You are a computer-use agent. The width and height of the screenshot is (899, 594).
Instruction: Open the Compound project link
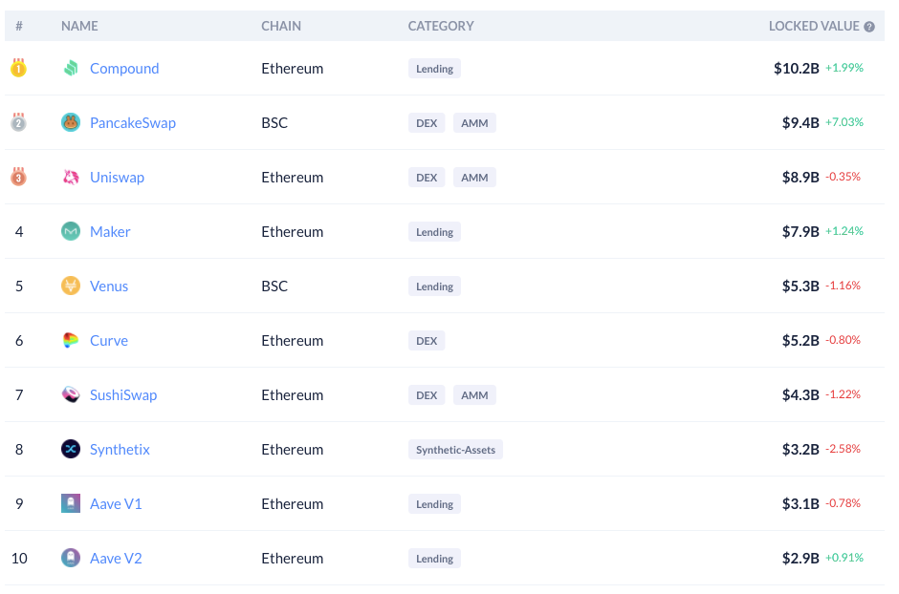pos(124,68)
